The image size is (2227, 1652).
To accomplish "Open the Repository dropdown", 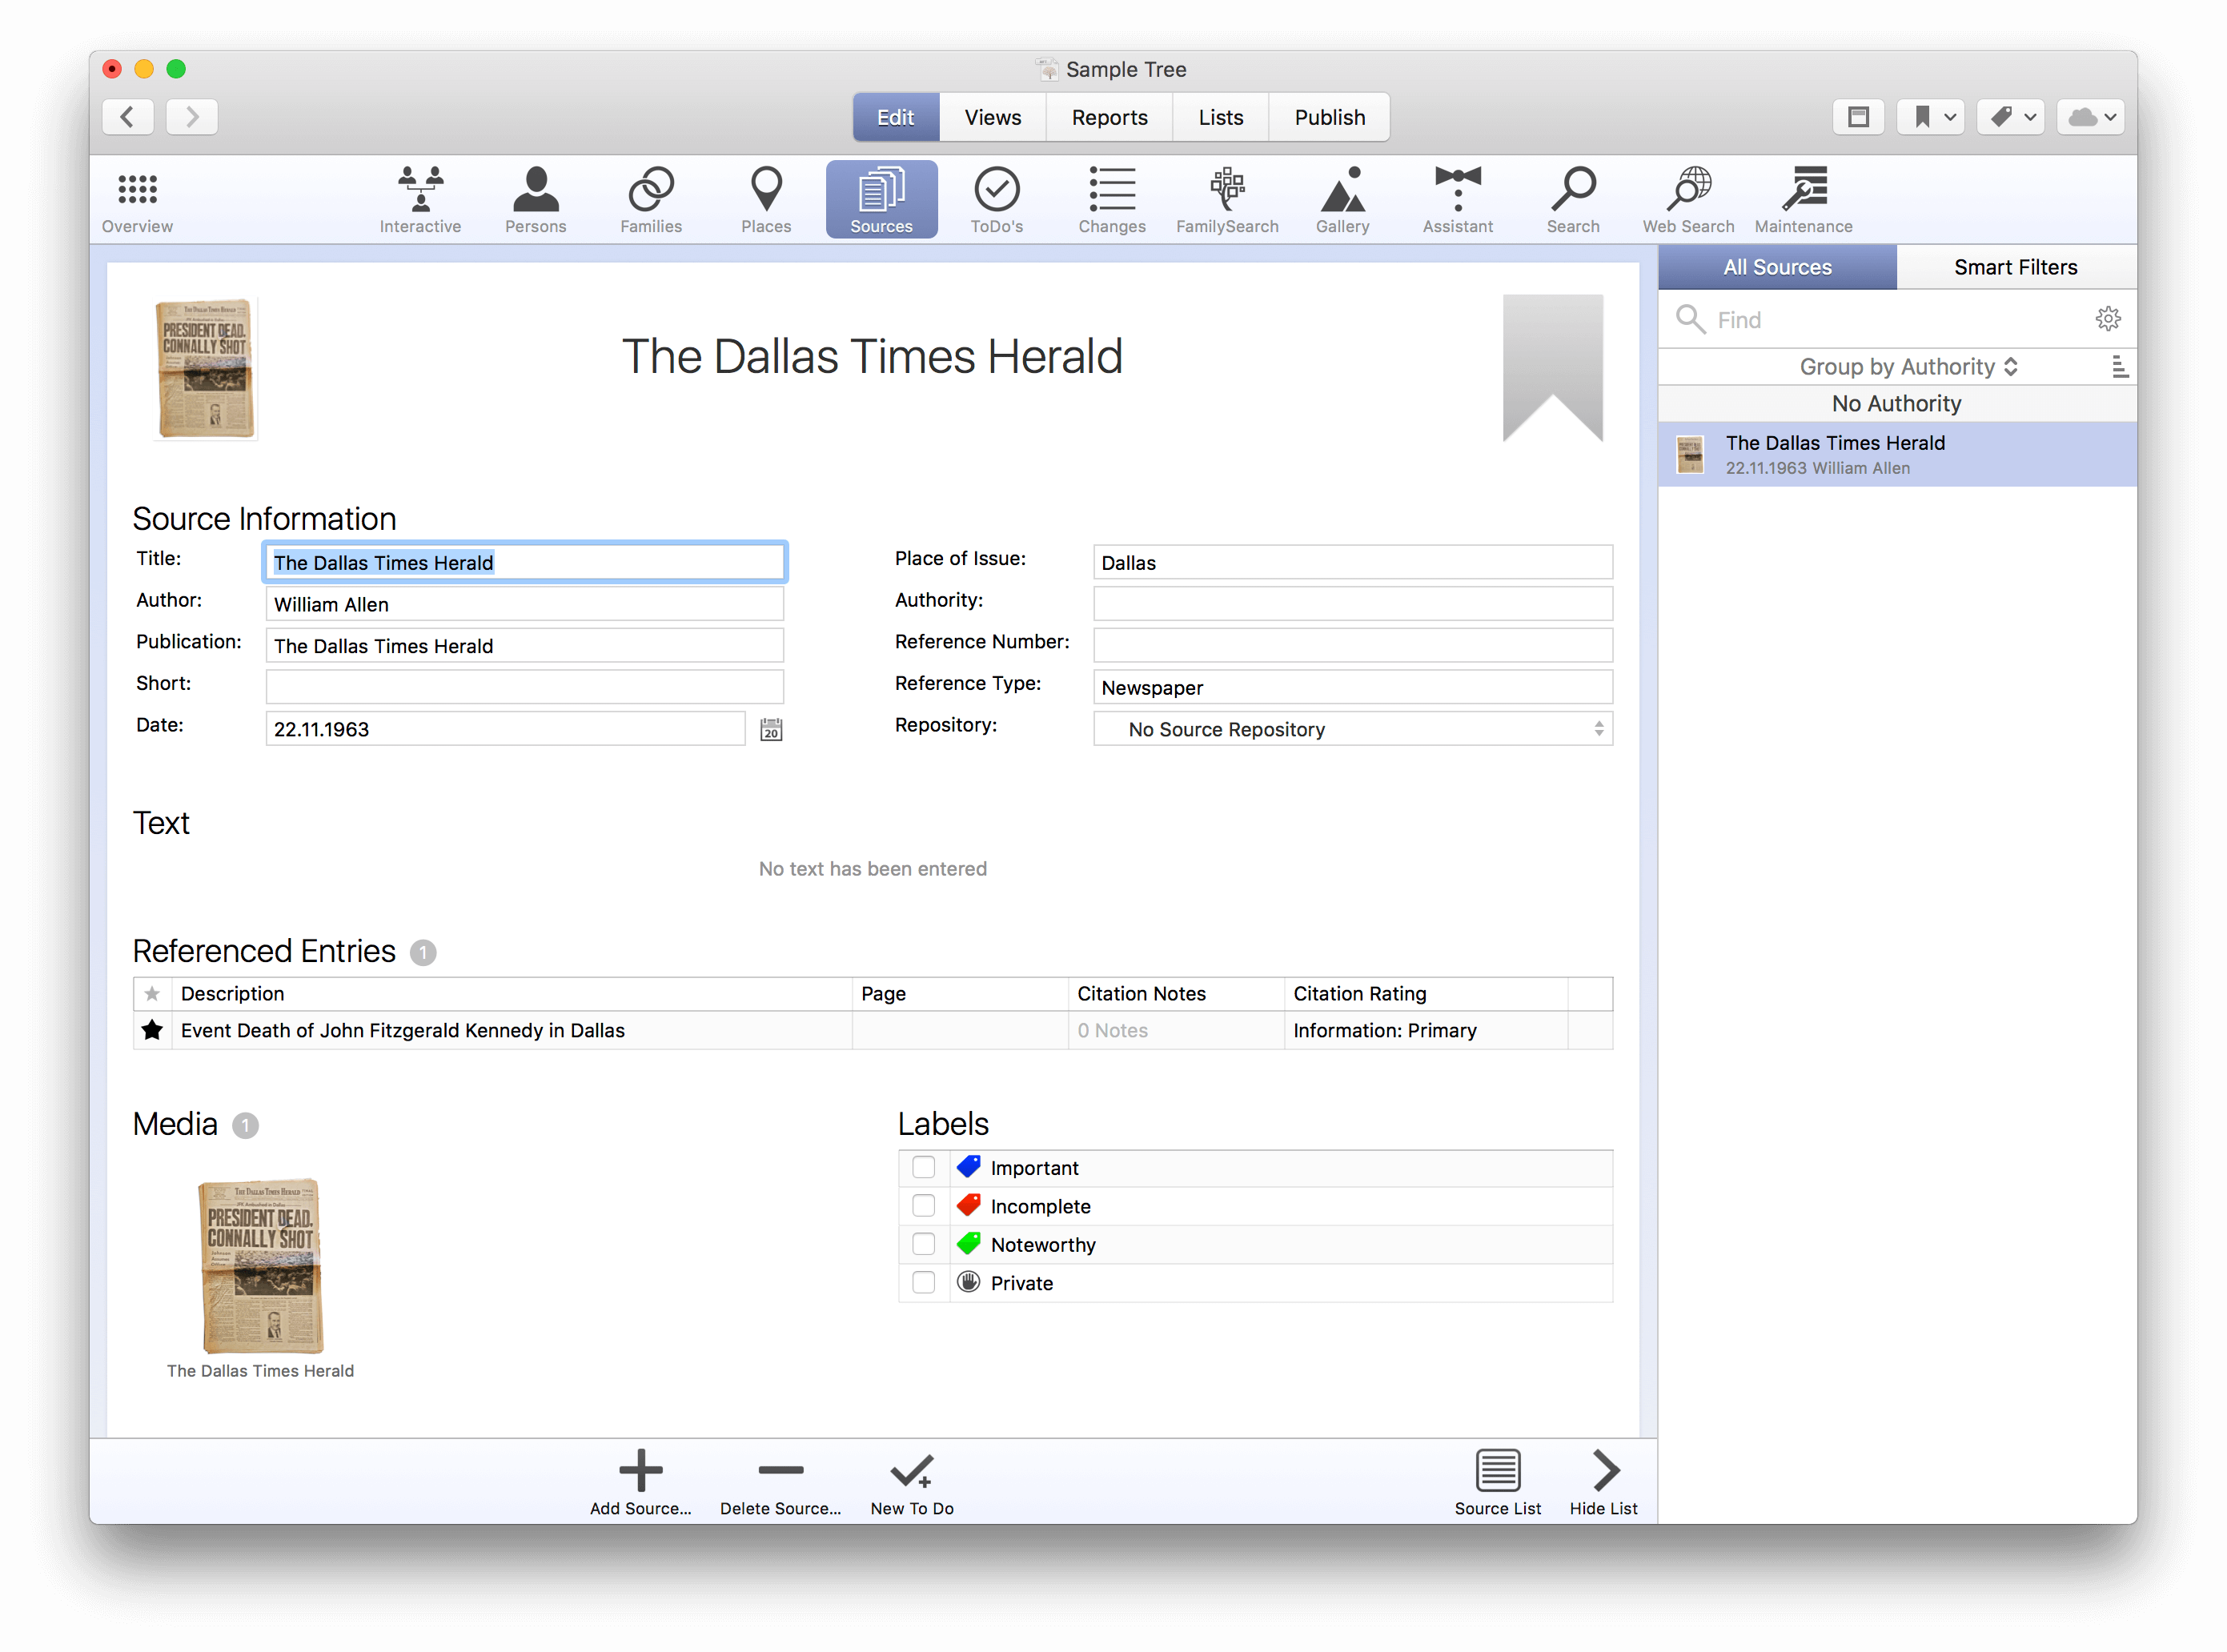I will [x=1352, y=730].
